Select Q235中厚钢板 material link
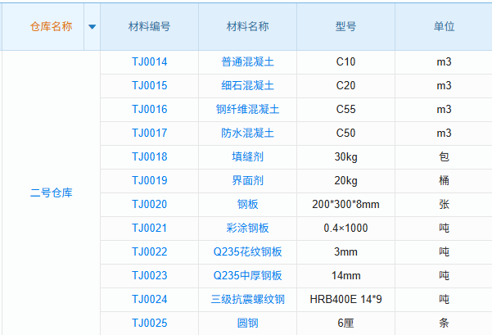Viewport: 492px width, 335px height. pyautogui.click(x=247, y=275)
